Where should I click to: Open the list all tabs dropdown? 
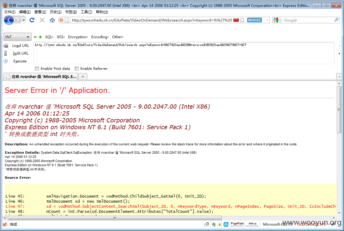point(339,77)
